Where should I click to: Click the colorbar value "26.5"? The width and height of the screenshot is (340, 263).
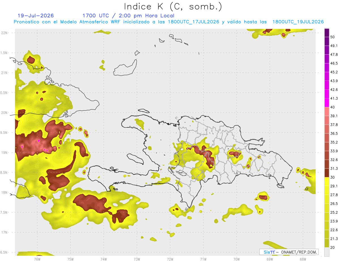click(334, 204)
